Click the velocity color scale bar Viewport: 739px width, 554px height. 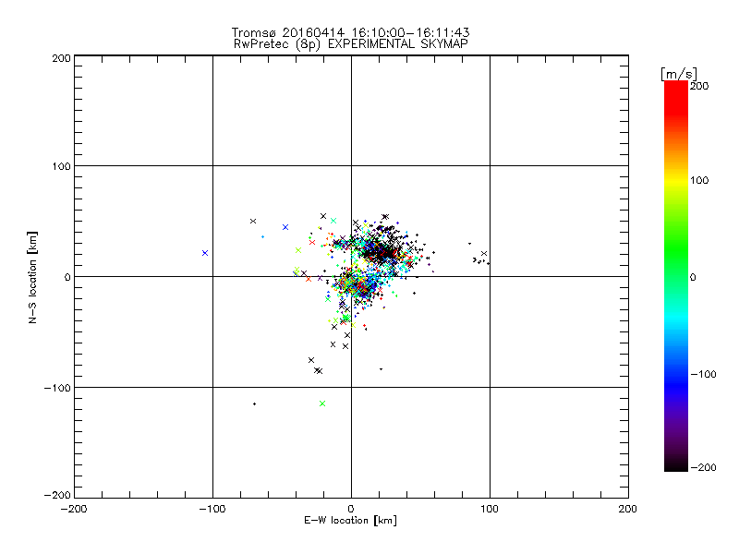[676, 276]
